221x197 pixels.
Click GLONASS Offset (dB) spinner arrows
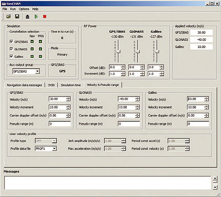[x=142, y=68]
